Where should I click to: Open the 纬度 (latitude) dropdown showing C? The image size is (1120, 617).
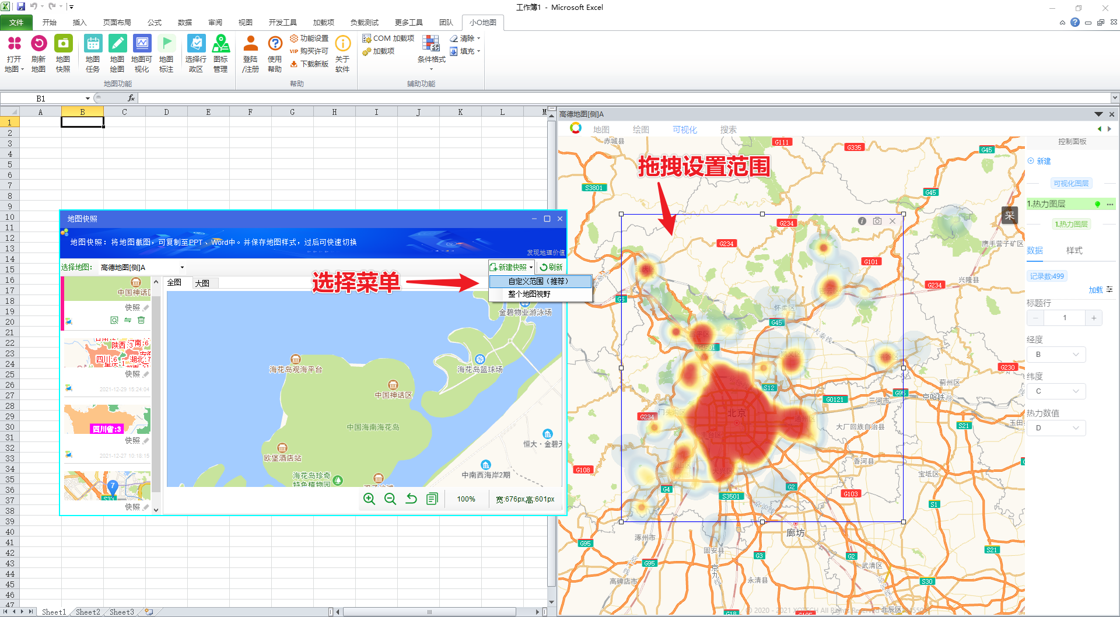click(x=1056, y=391)
